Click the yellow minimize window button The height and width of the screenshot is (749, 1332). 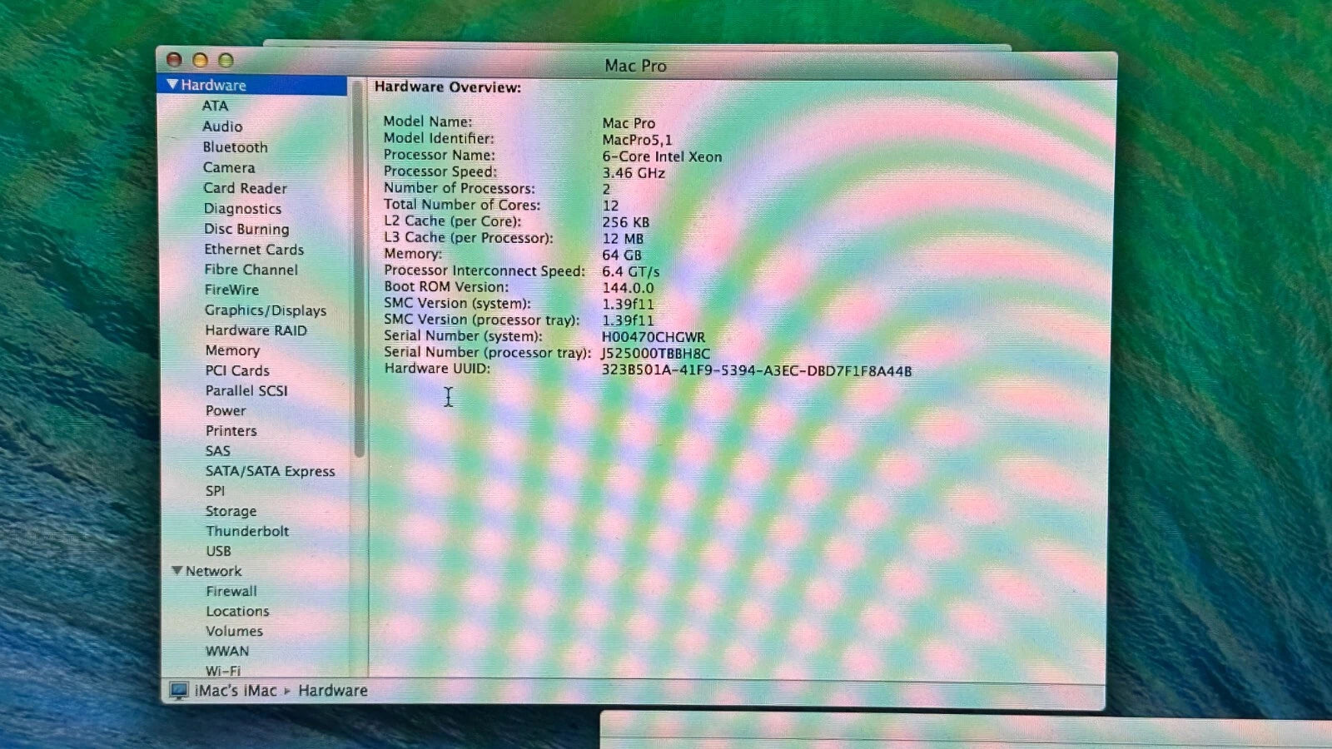point(200,60)
